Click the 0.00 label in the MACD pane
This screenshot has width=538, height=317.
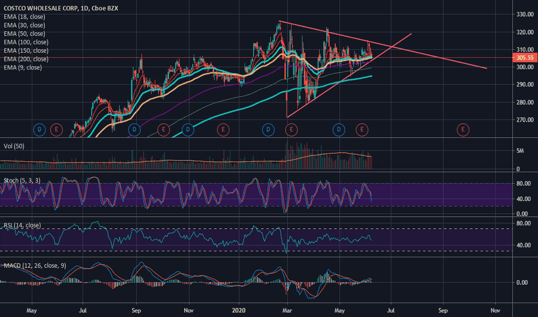(x=522, y=282)
